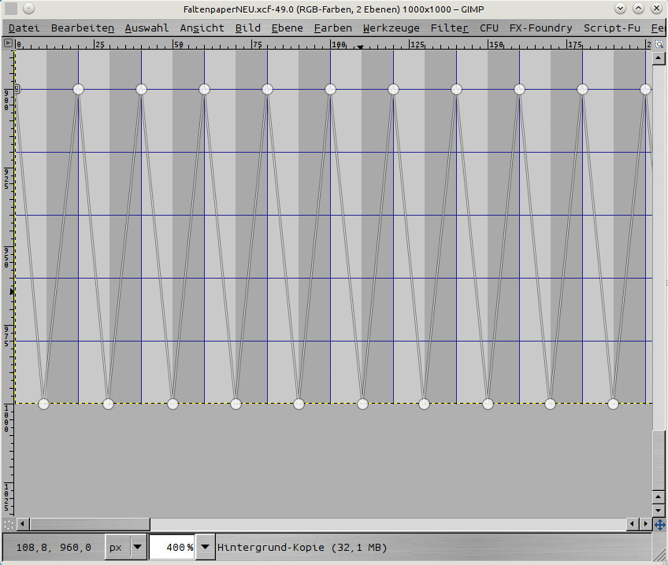
Task: Click the window menu icon in title bar
Action: (x=9, y=9)
